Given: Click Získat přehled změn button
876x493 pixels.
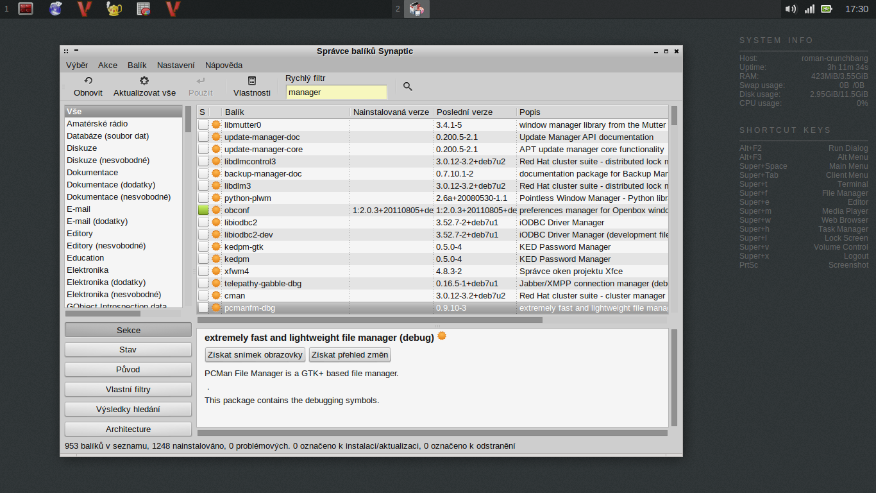Looking at the screenshot, I should [350, 354].
